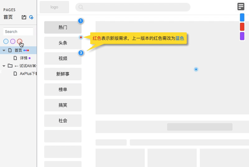Toggle the purple circle filter under Search

click(x=13, y=41)
